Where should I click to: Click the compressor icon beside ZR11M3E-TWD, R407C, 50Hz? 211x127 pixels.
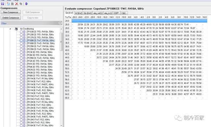[24, 93]
